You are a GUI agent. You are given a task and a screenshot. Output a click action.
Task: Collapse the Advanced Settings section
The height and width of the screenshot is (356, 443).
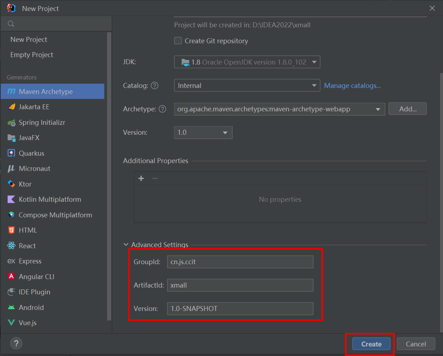pos(126,245)
